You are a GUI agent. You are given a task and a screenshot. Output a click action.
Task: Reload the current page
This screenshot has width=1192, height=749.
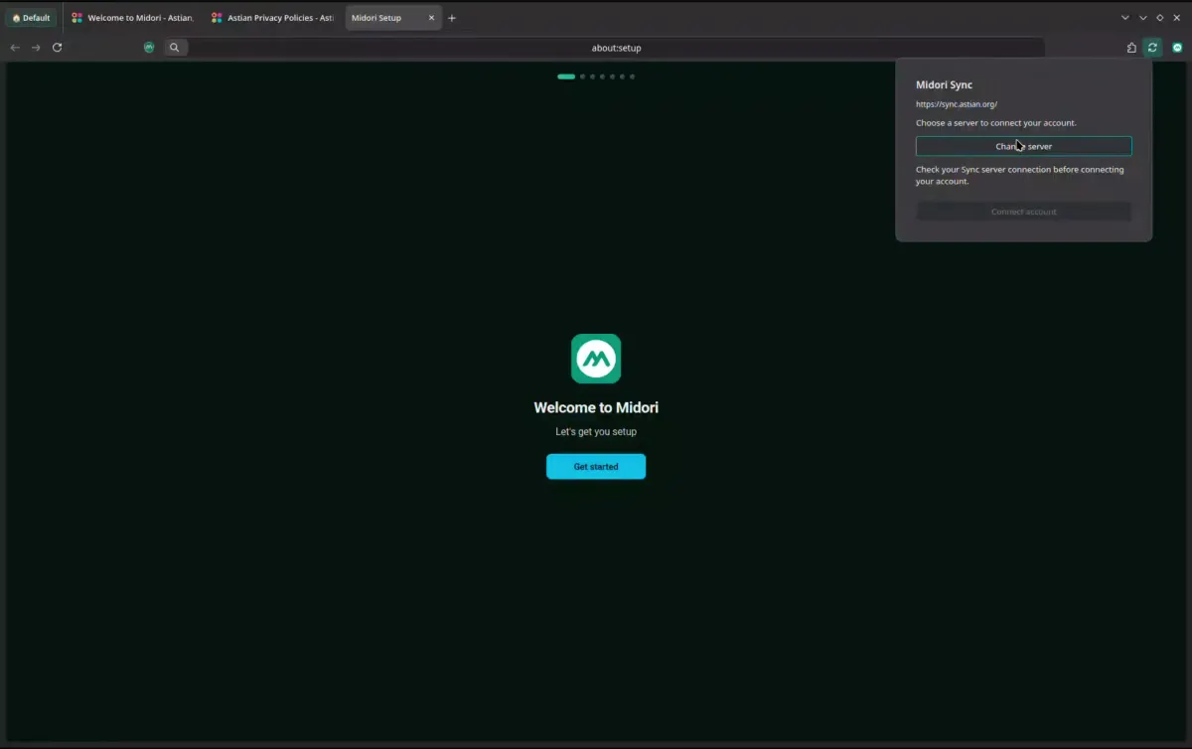point(58,48)
